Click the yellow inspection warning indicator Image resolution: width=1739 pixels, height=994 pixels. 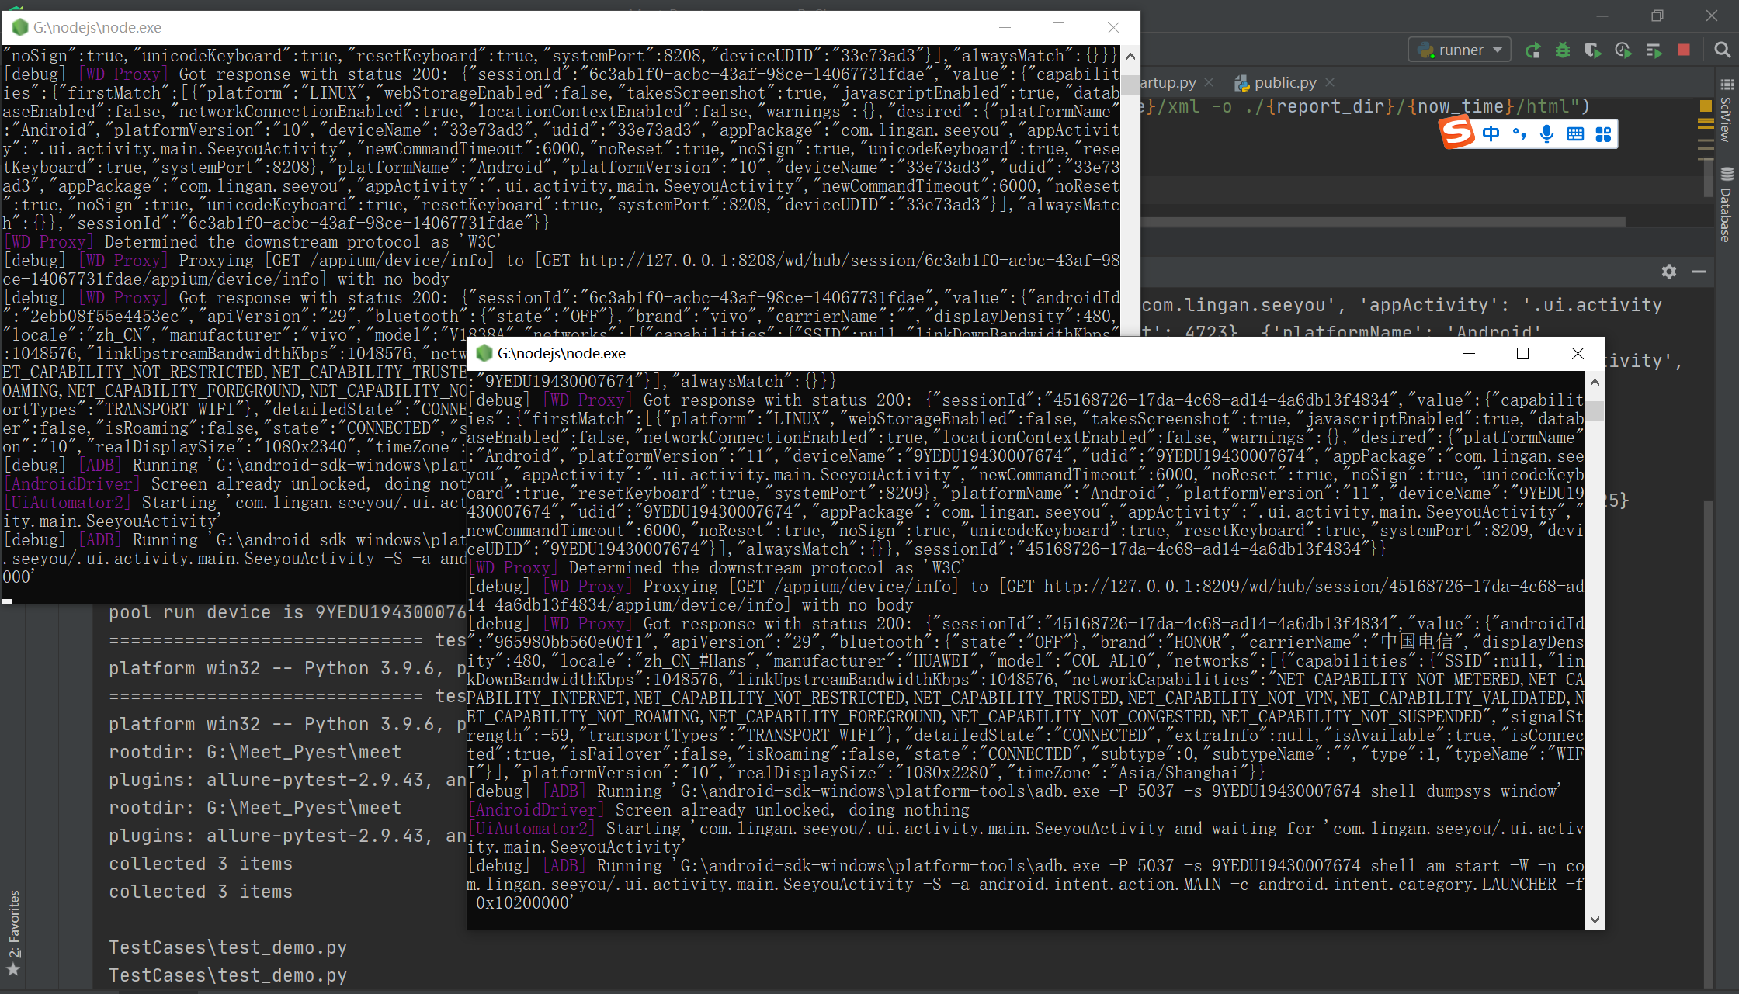tap(1706, 106)
